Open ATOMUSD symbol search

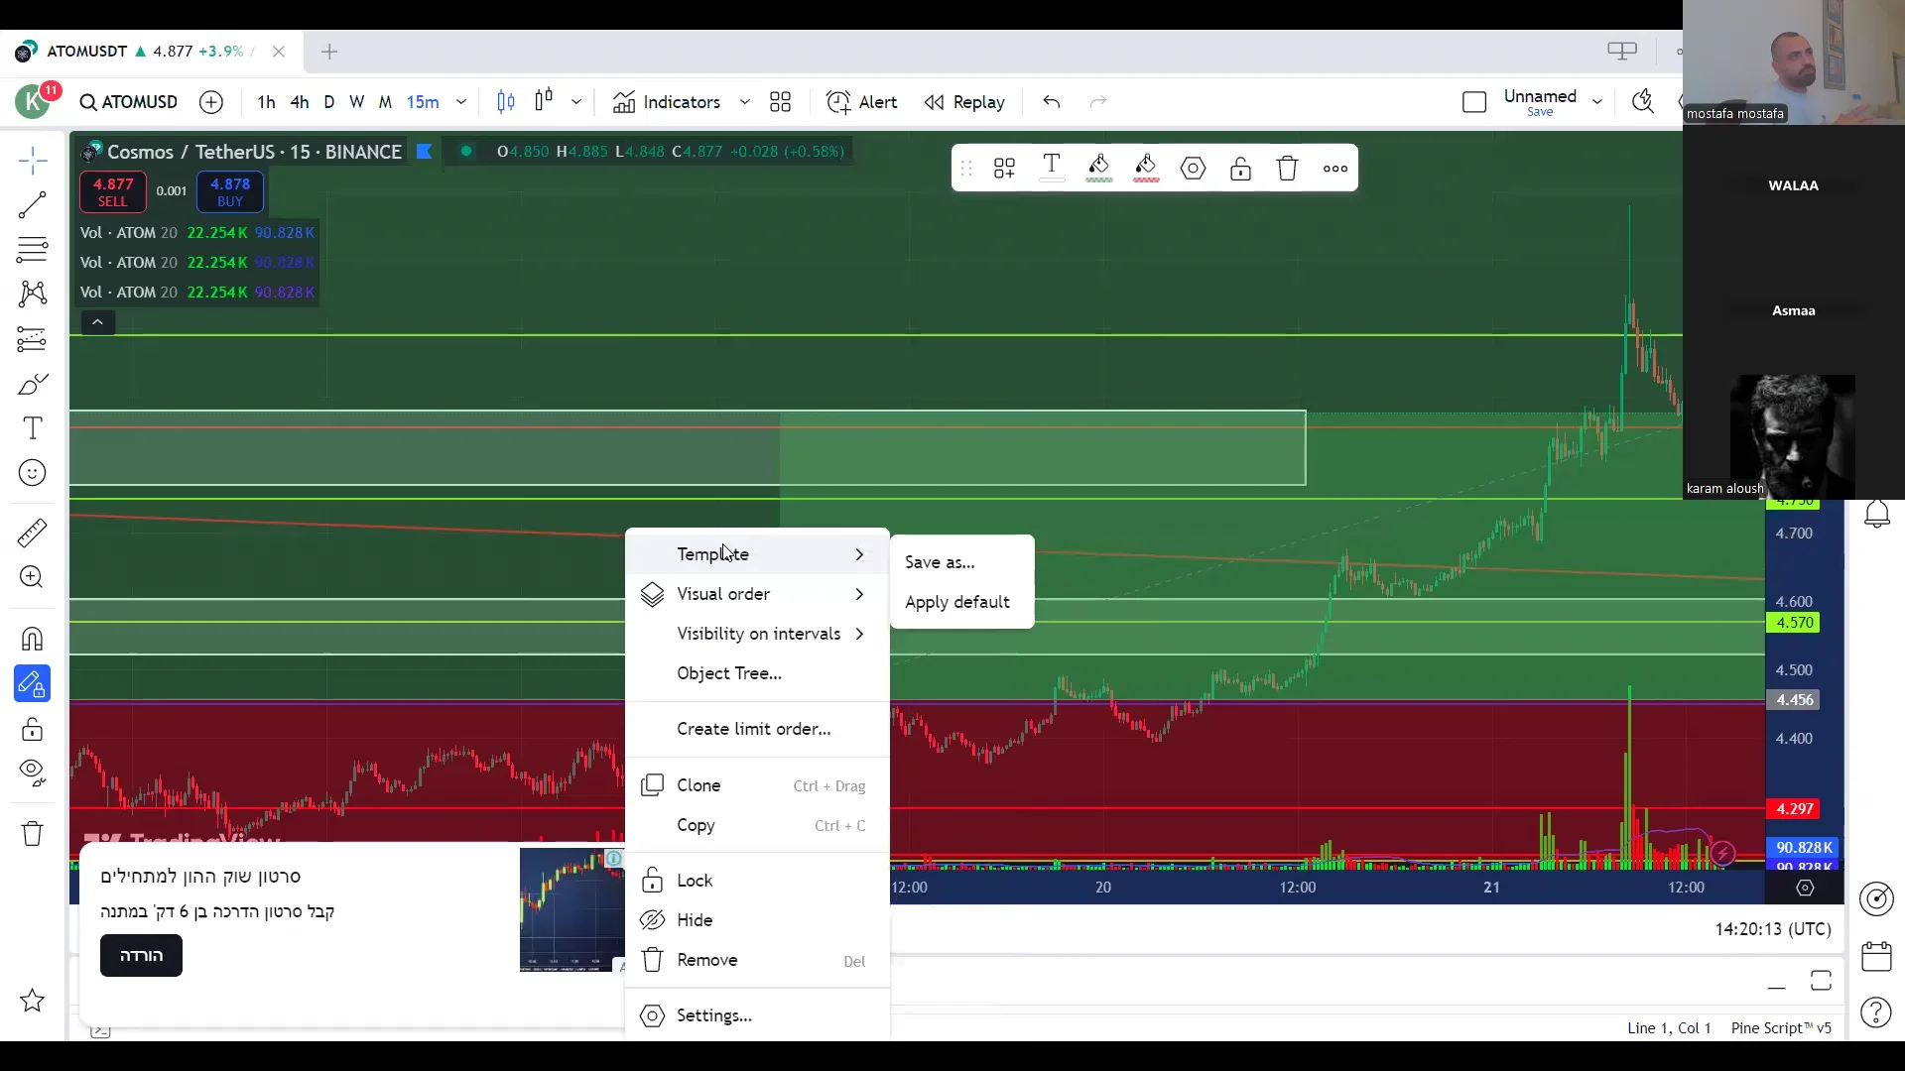[129, 102]
